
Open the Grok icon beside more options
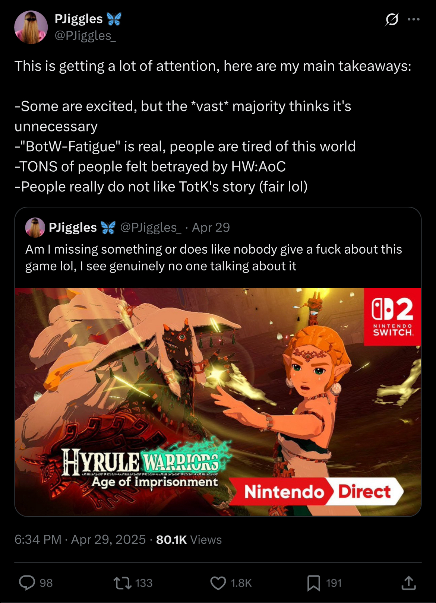click(x=392, y=19)
